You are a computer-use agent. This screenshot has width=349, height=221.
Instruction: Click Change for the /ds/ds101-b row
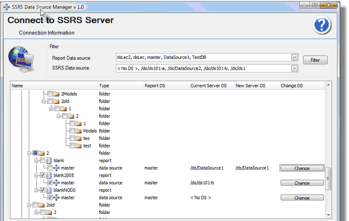[302, 183]
